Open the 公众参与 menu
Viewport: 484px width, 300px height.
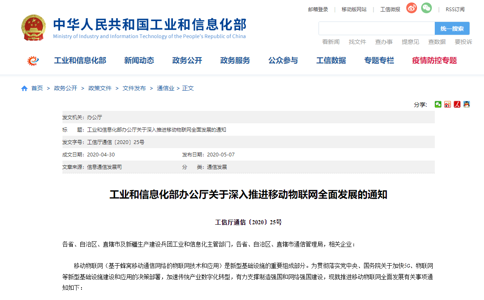[283, 60]
